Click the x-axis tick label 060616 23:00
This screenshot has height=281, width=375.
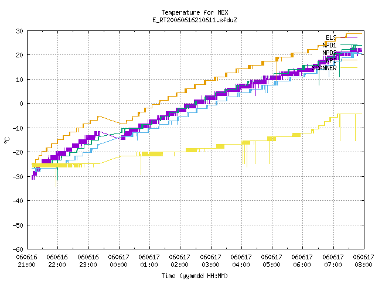pyautogui.click(x=88, y=261)
